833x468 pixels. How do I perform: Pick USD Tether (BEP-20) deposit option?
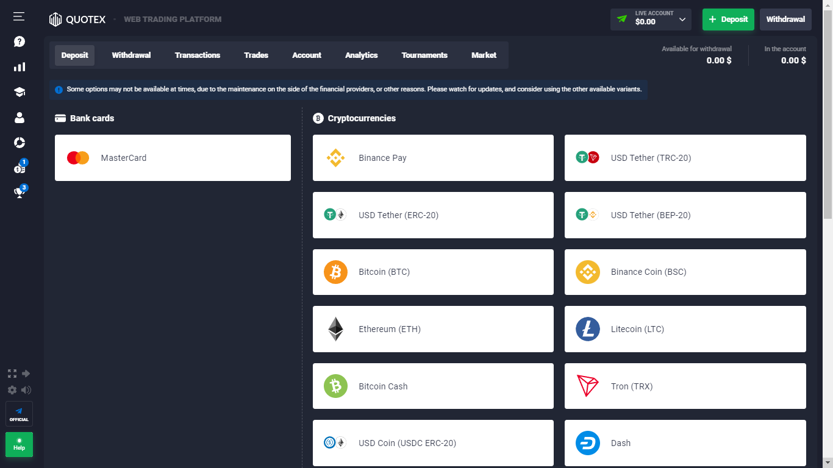[685, 215]
